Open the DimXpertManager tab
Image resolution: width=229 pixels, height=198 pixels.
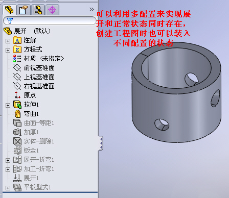(x=52, y=10)
